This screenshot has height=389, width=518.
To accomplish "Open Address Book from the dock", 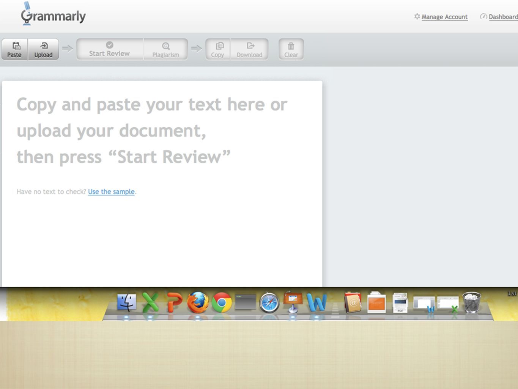I will tap(353, 302).
